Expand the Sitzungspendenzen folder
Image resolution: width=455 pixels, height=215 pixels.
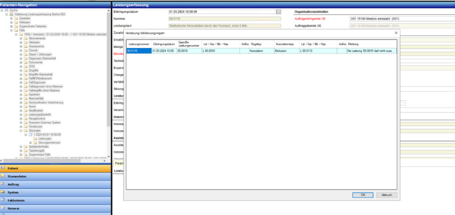coord(30,143)
